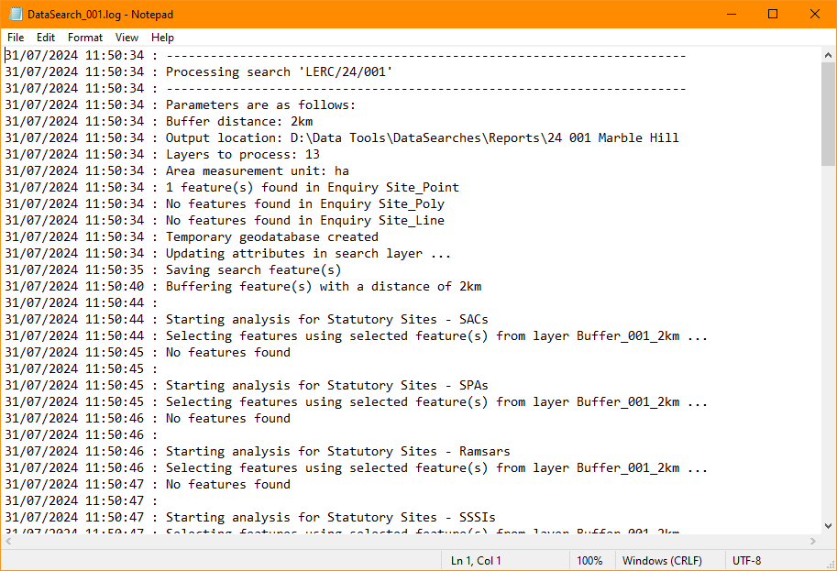Click the line 'Buffer distance: 2km'
Image resolution: width=837 pixels, height=571 pixels.
239,121
